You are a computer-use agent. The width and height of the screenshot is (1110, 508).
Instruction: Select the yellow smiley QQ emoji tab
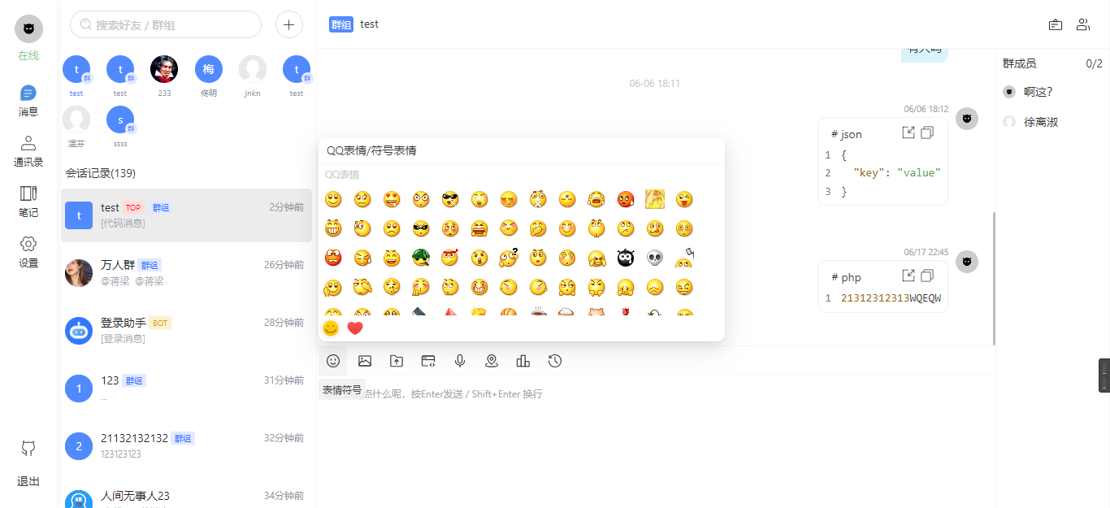tap(331, 328)
